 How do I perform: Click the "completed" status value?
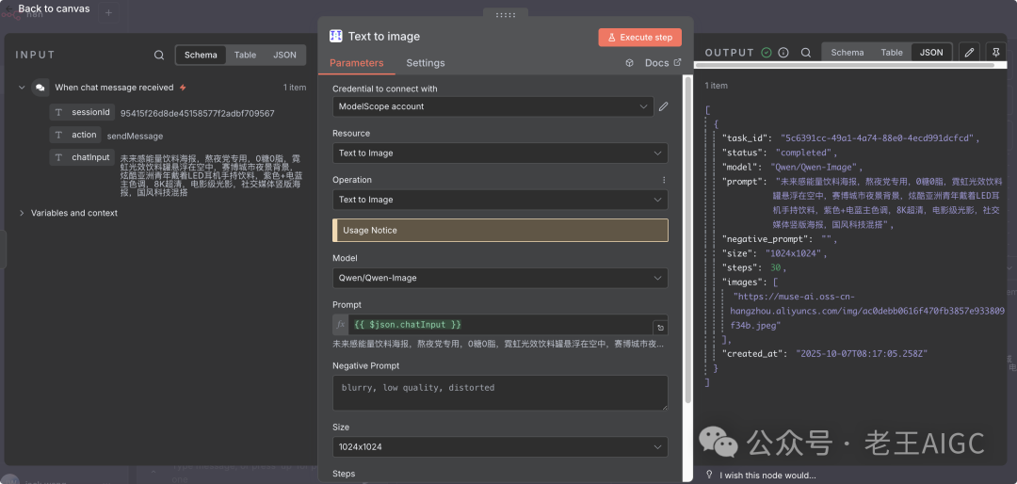[x=802, y=153]
